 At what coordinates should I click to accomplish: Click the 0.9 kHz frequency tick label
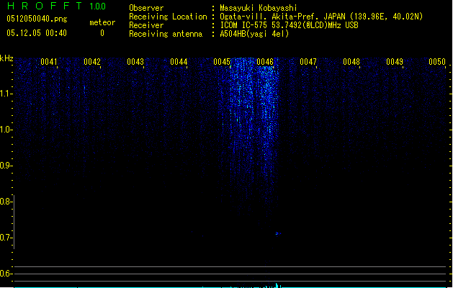tap(6, 165)
